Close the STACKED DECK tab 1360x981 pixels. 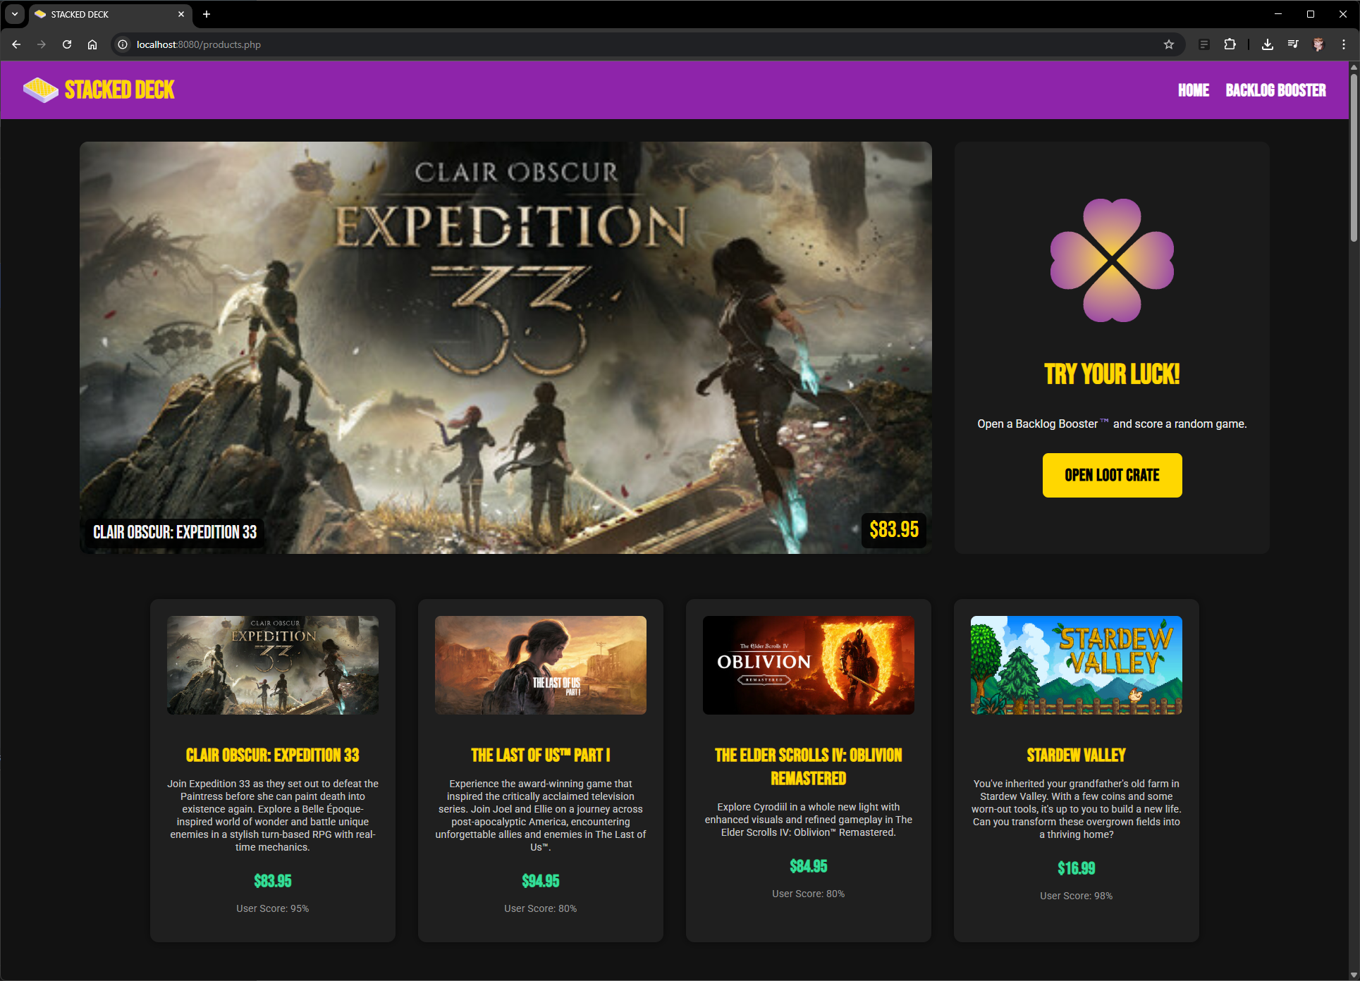(x=181, y=14)
